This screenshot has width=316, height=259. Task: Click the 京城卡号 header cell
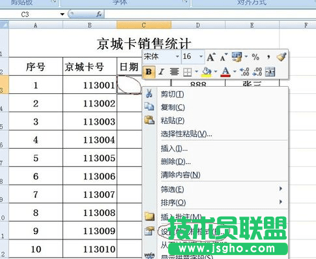click(x=90, y=67)
